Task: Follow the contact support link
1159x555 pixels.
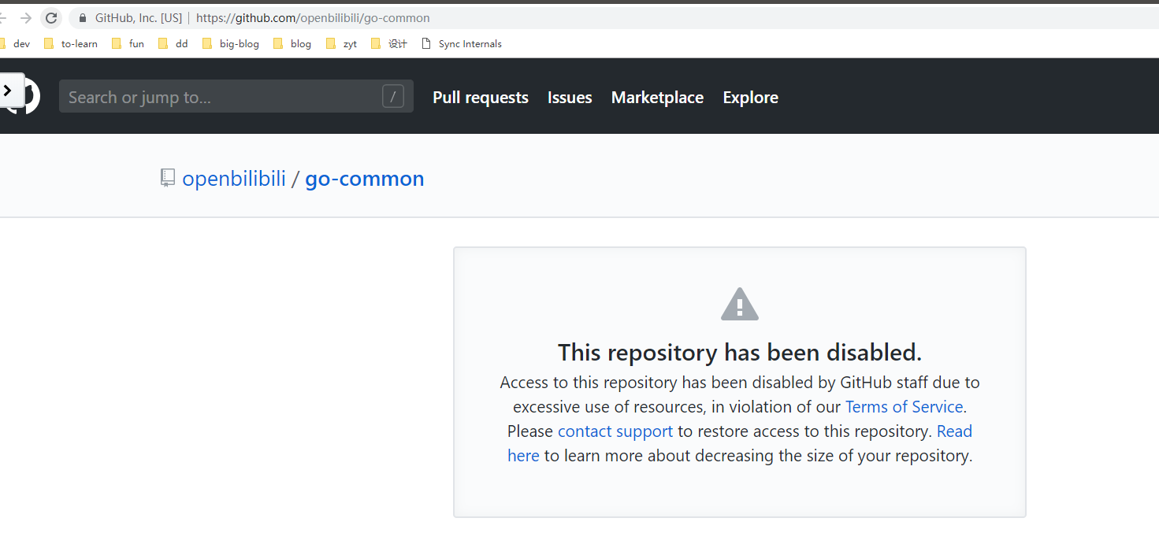Action: click(x=615, y=431)
